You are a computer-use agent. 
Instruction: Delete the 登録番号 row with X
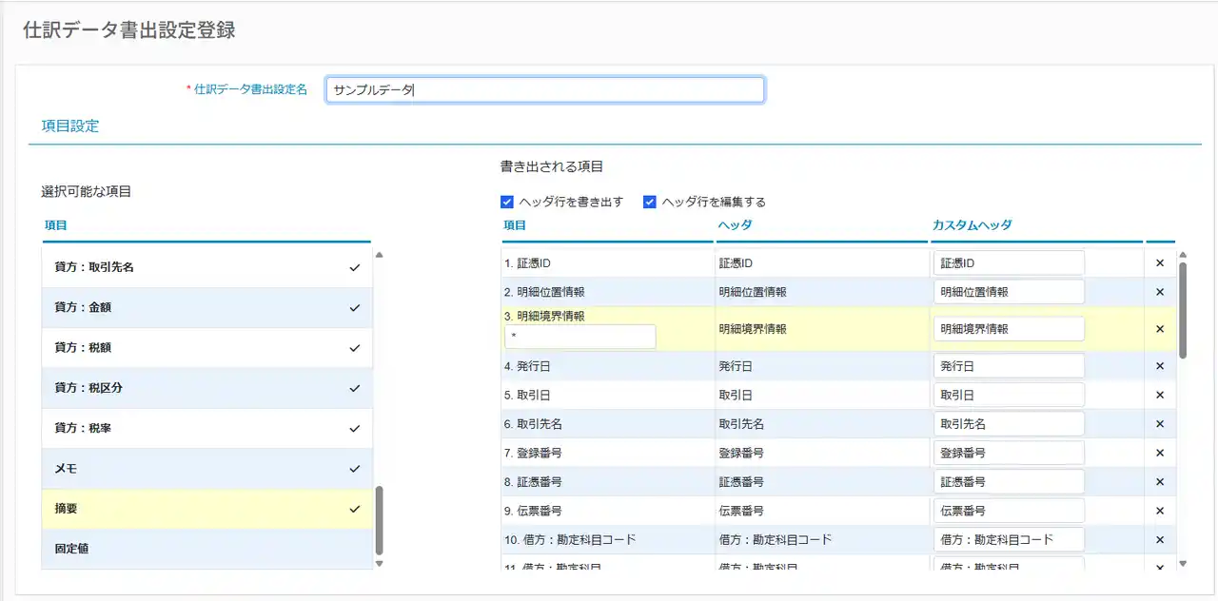[1159, 453]
